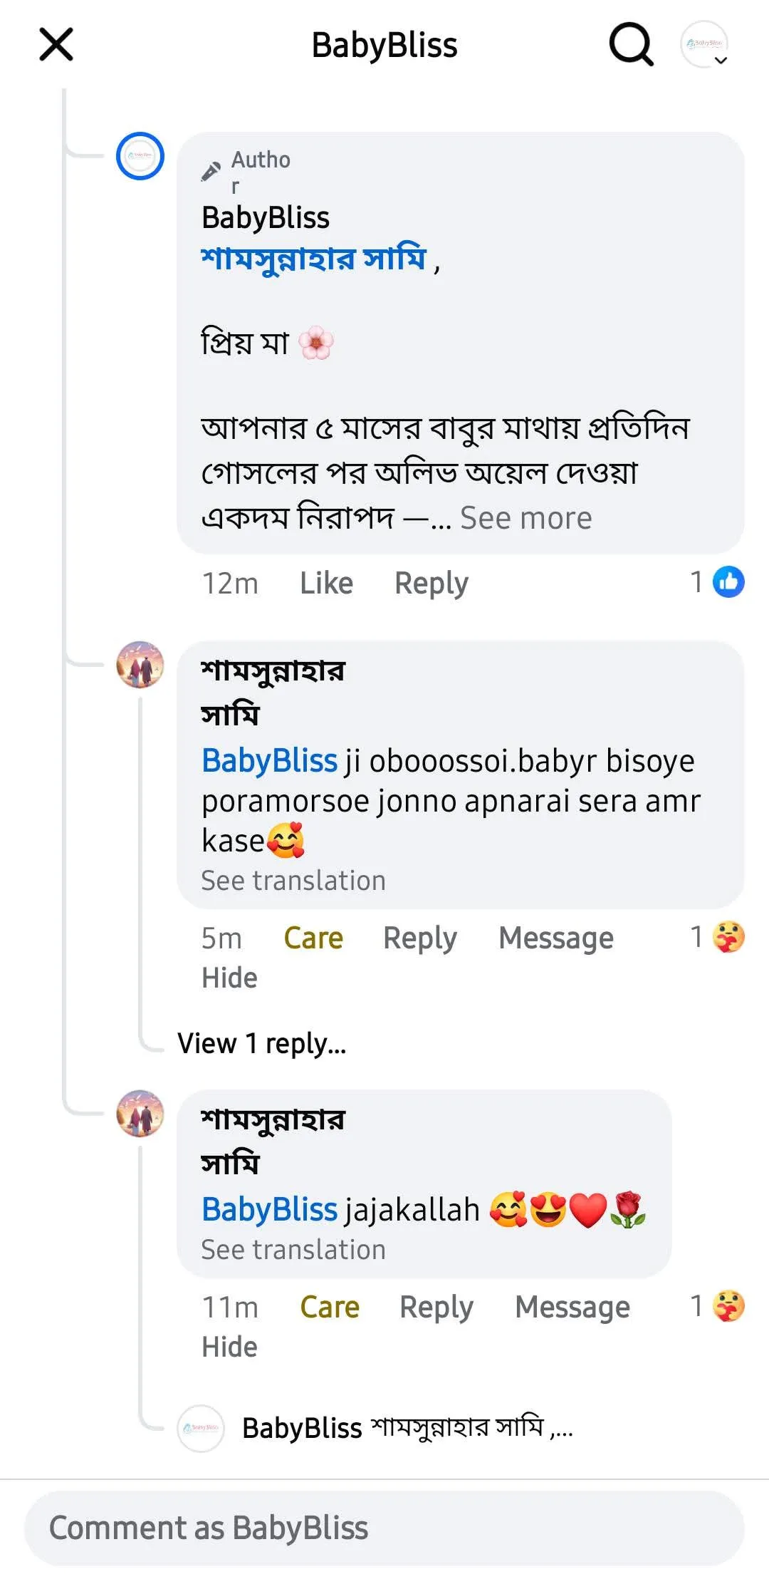Message the user from the 5m comment

555,938
